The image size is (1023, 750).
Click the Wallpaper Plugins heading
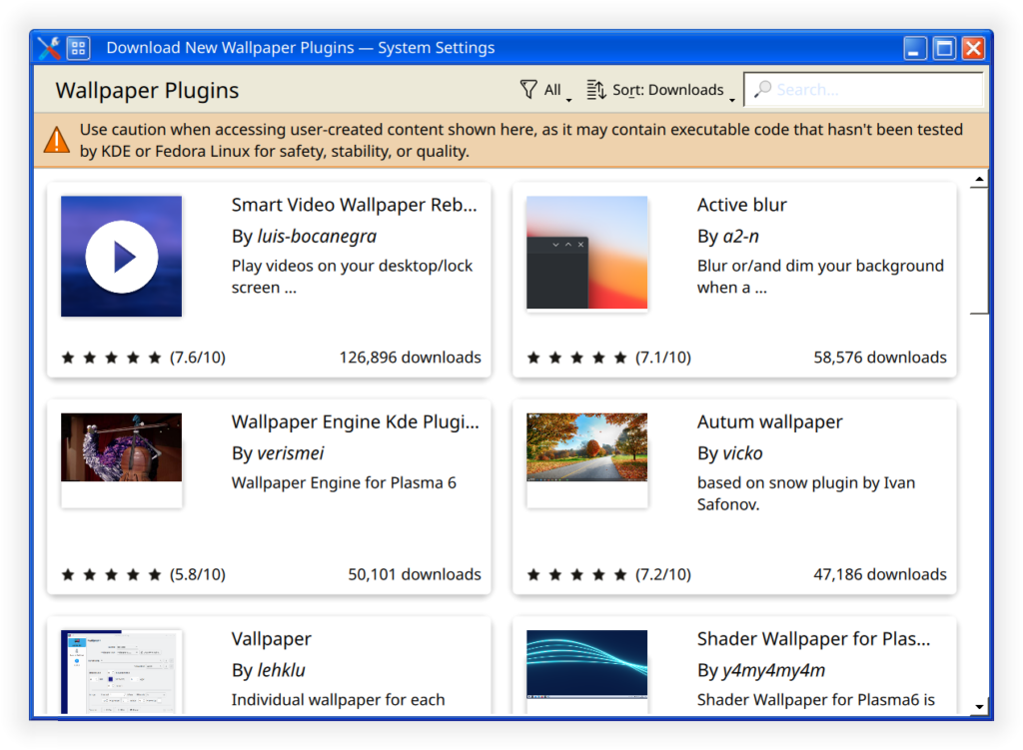pos(148,90)
